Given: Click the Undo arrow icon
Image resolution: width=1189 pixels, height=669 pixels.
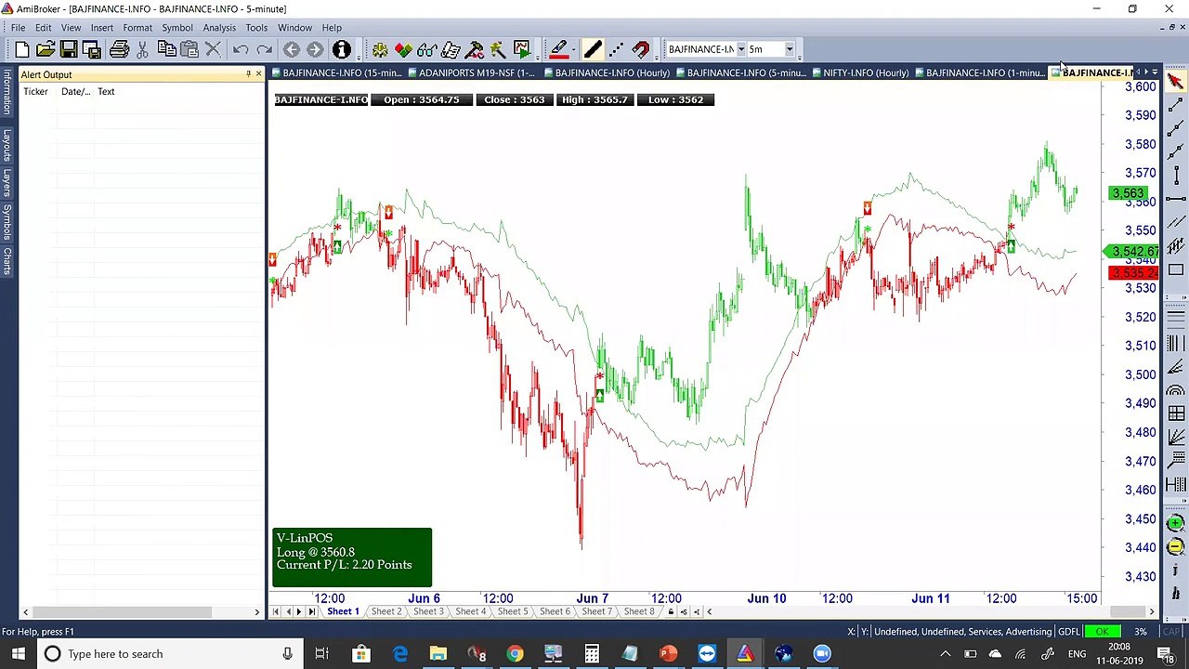Looking at the screenshot, I should (x=241, y=49).
